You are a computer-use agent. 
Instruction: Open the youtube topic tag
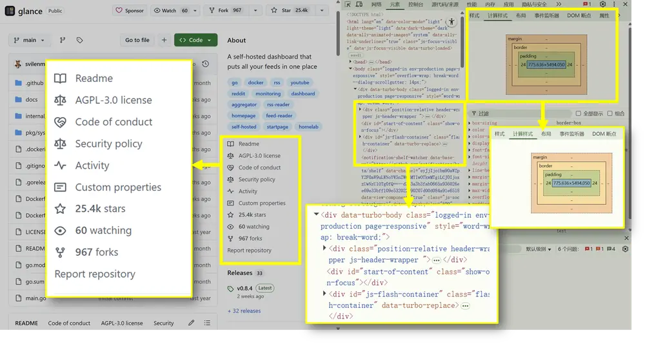tap(300, 82)
